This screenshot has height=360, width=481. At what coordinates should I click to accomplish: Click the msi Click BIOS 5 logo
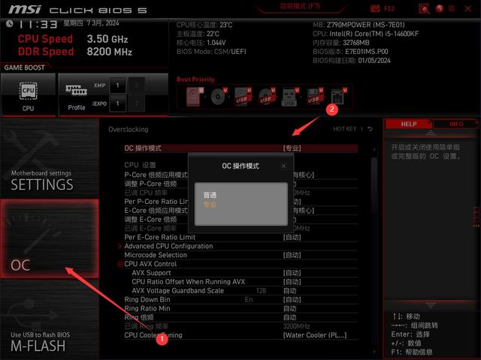77,10
